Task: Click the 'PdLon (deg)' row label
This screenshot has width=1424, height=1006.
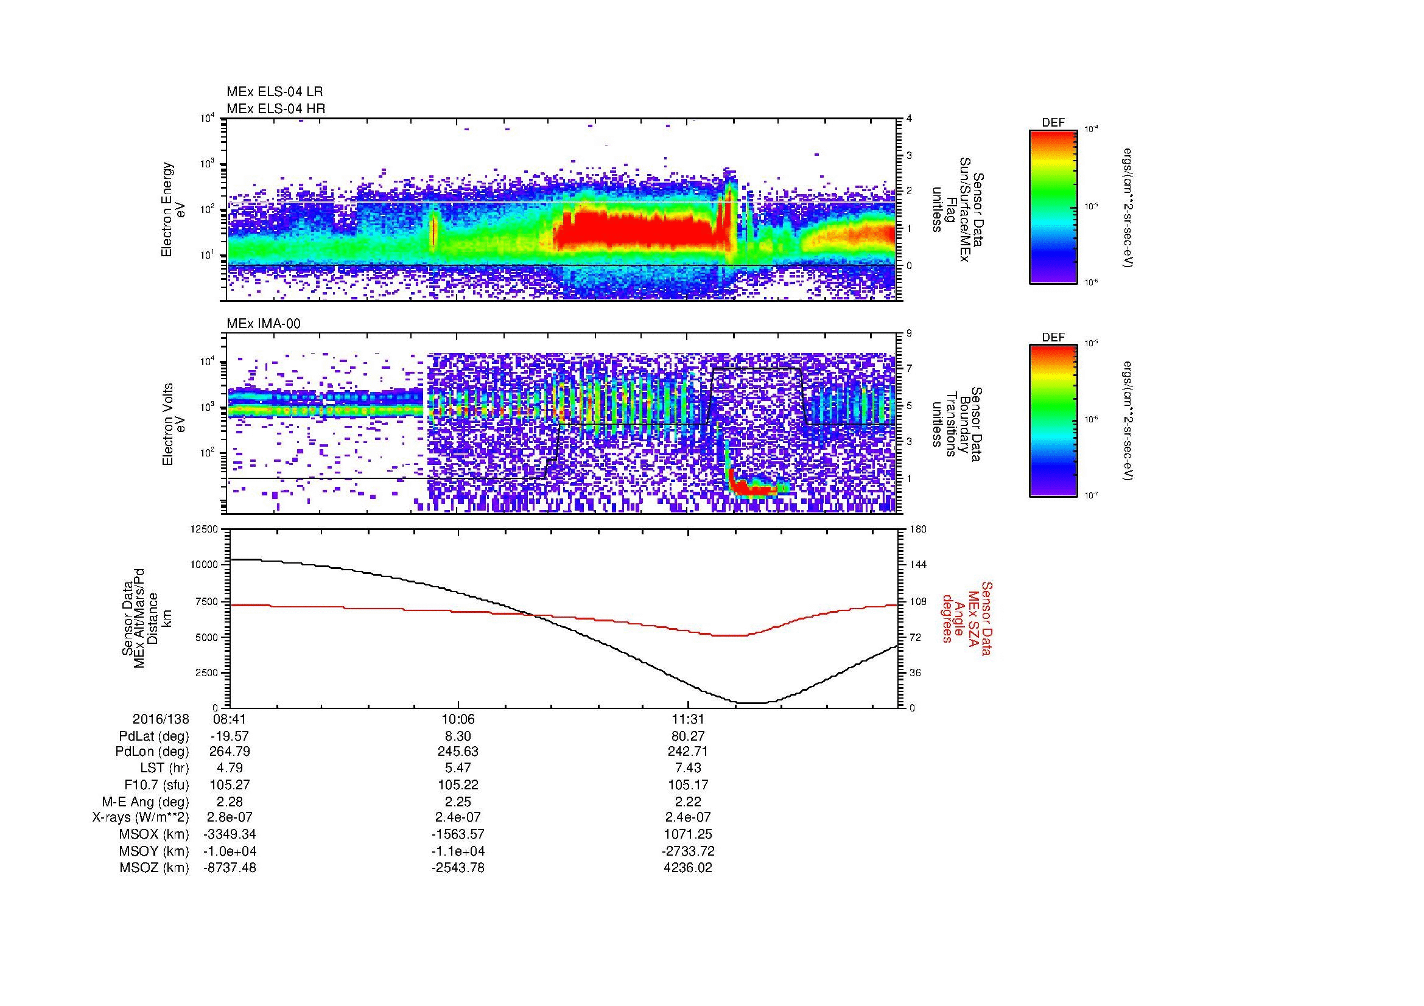Action: coord(153,752)
